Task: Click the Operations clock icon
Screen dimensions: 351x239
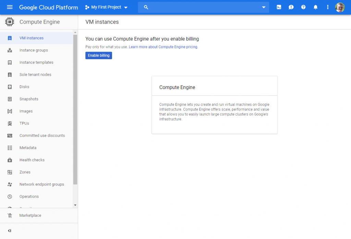Action: [x=10, y=197]
